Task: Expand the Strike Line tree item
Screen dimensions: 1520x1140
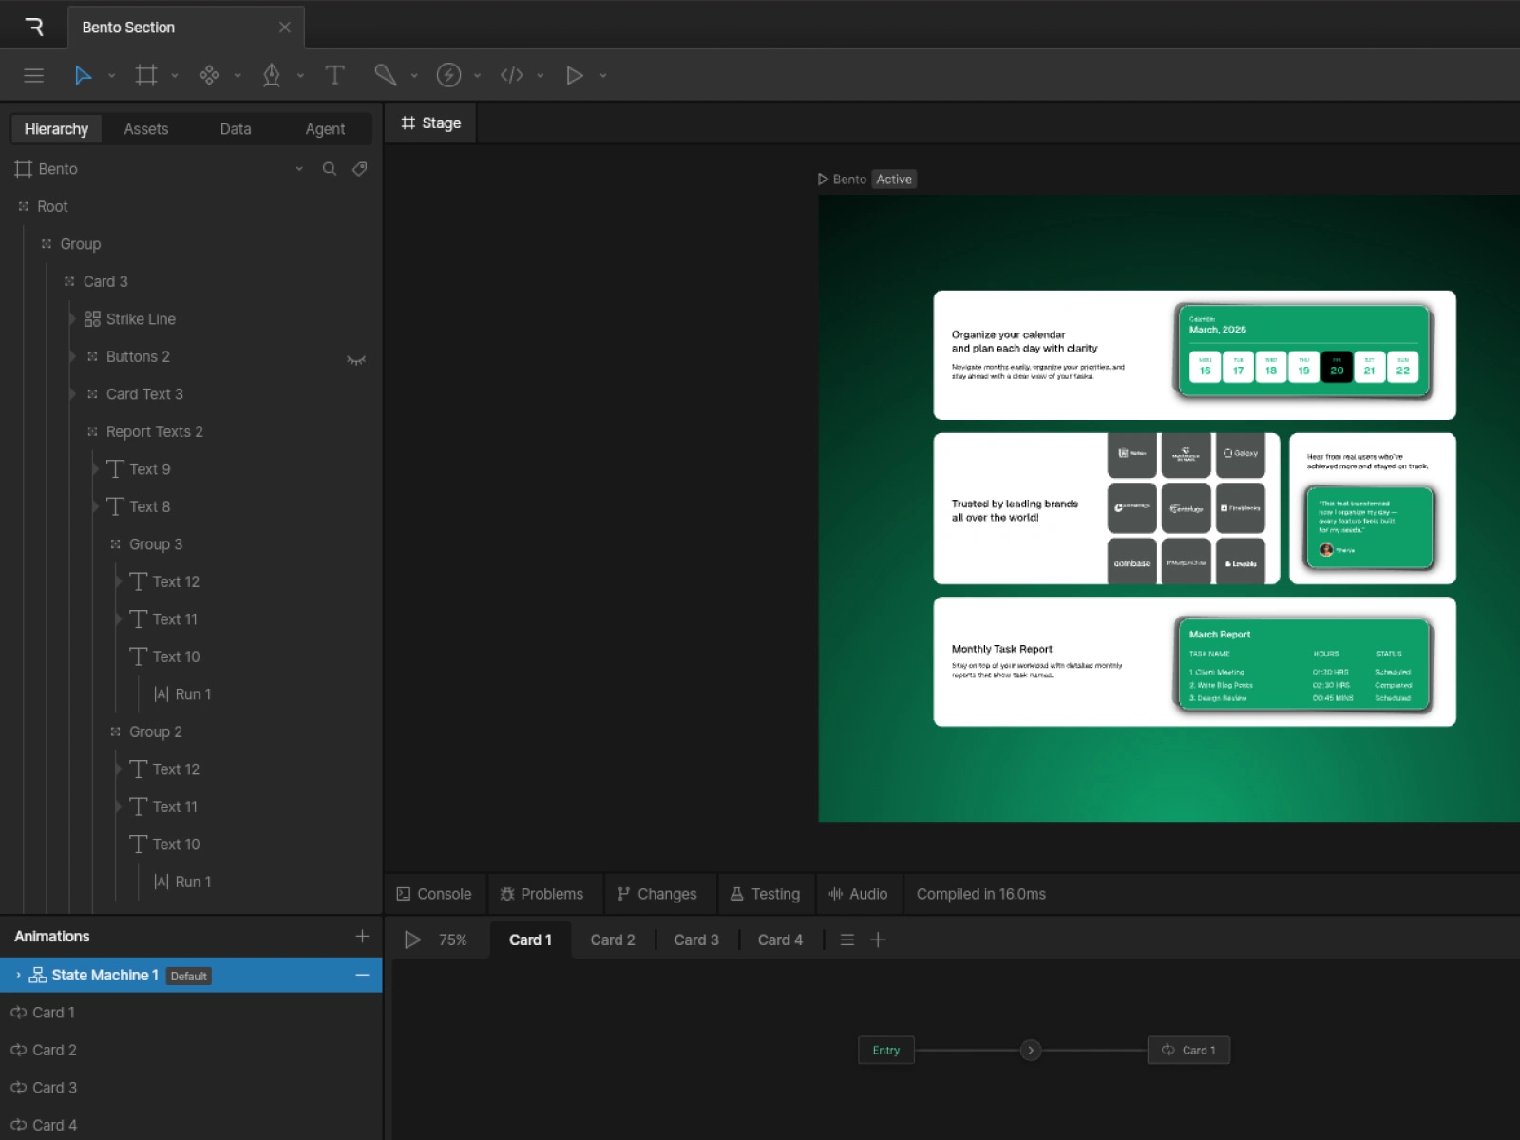Action: 73,319
